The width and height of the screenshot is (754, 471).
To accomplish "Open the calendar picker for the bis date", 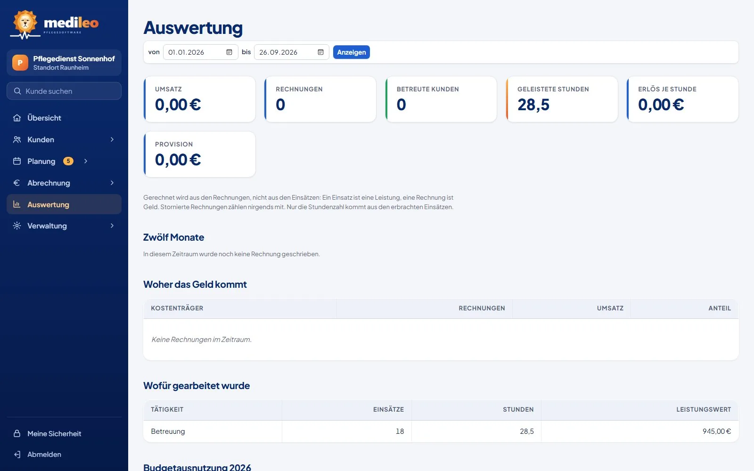I will 320,52.
